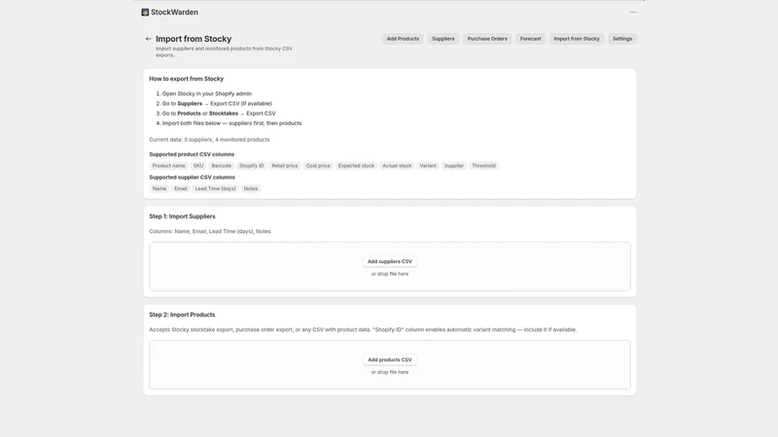Click the Import from Stocky page title

pos(194,39)
